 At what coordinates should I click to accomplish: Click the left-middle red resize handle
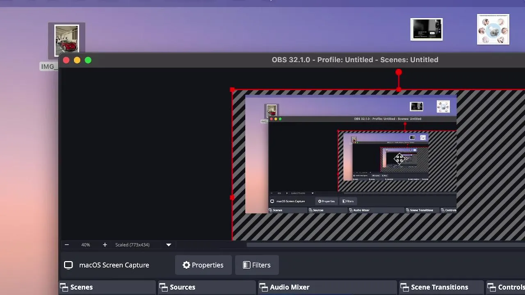(x=233, y=197)
